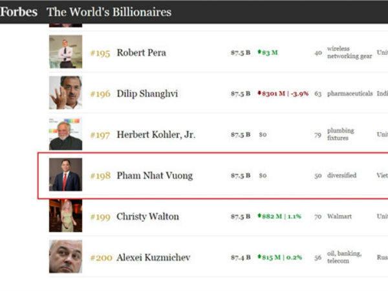The image size is (388, 291).
Task: Click the name Herbert Kohler, Jr.
Action: 156,135
